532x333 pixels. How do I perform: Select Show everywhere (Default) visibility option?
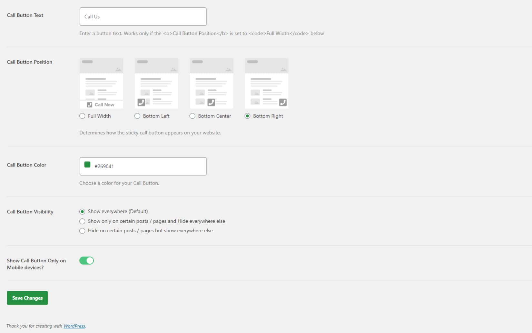(x=82, y=212)
